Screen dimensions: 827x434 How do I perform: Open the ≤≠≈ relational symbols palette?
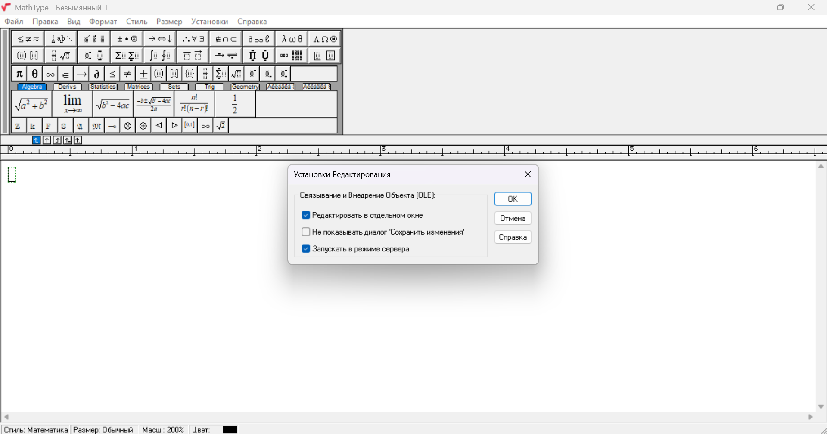(28, 39)
